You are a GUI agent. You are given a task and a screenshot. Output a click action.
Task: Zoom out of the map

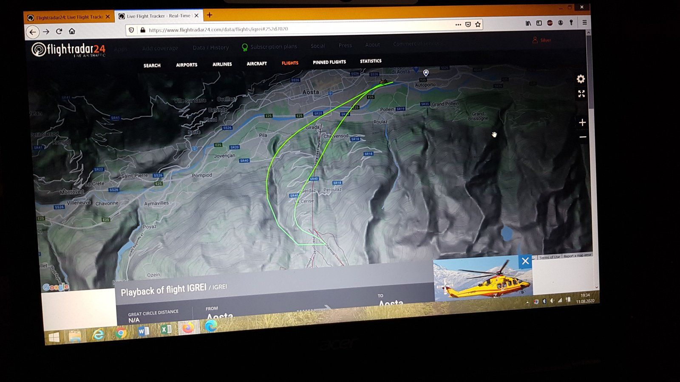tap(583, 137)
